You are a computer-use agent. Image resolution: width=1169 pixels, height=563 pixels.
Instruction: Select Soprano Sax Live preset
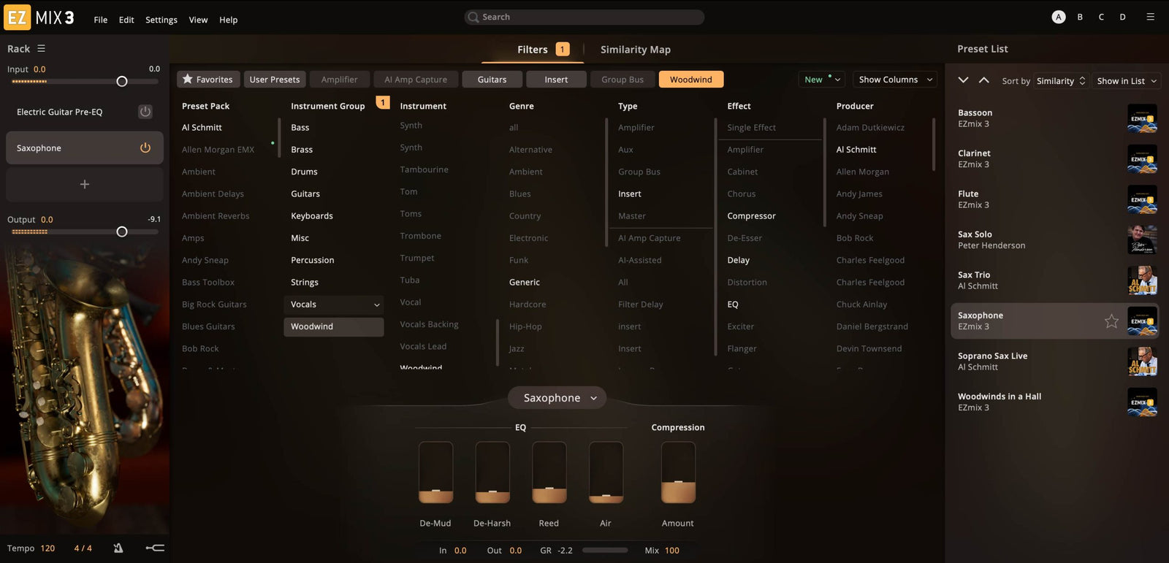pyautogui.click(x=1056, y=361)
